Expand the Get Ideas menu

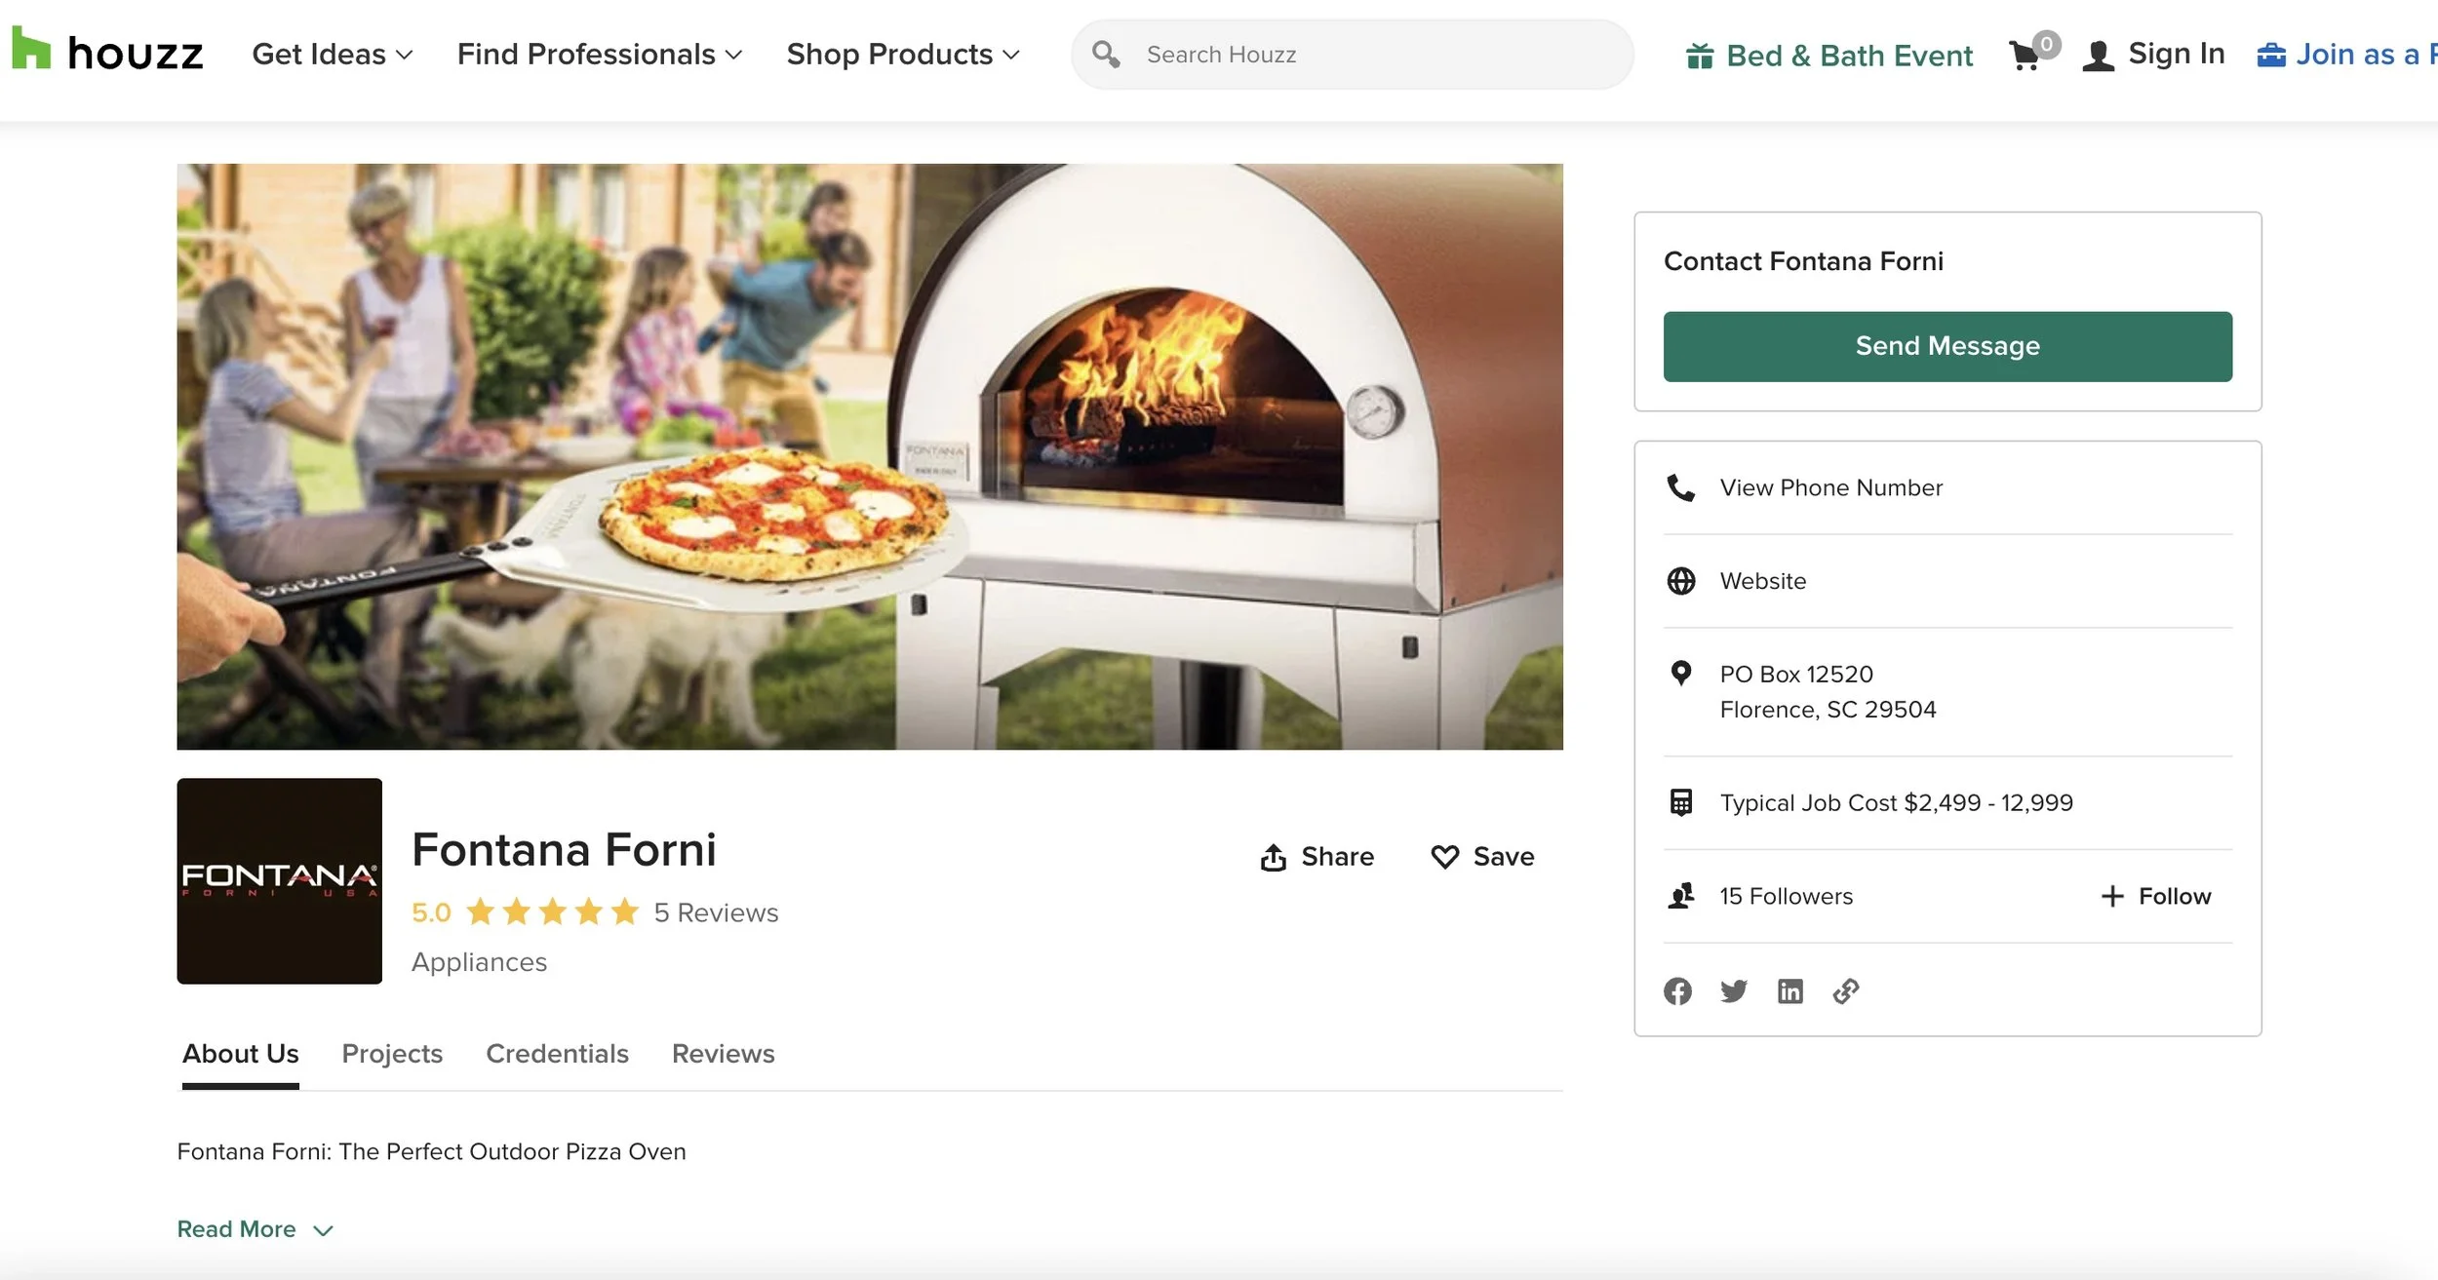(333, 55)
